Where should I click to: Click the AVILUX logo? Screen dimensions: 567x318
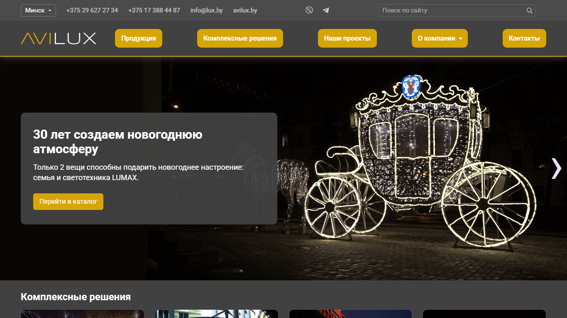point(59,39)
